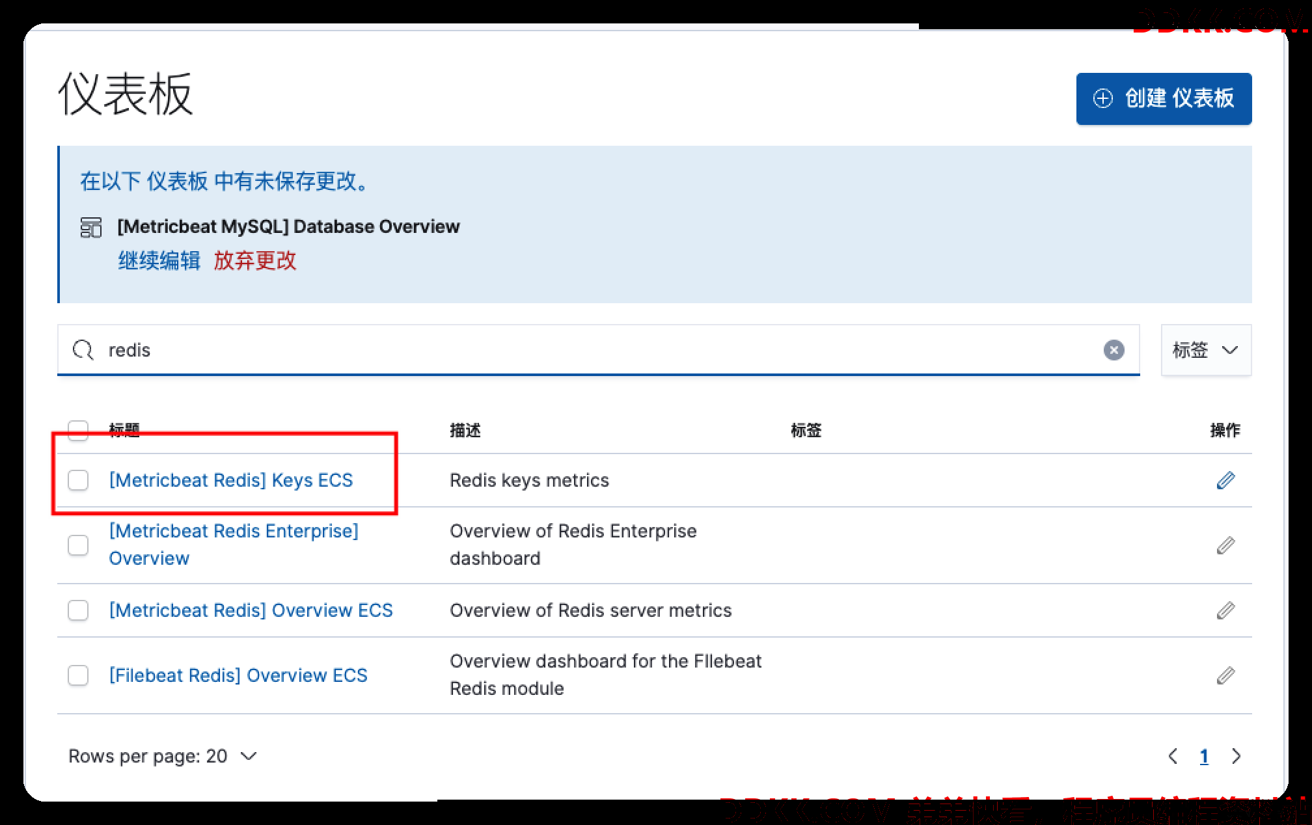Check the Filebeat Redis Overview ECS row

78,675
